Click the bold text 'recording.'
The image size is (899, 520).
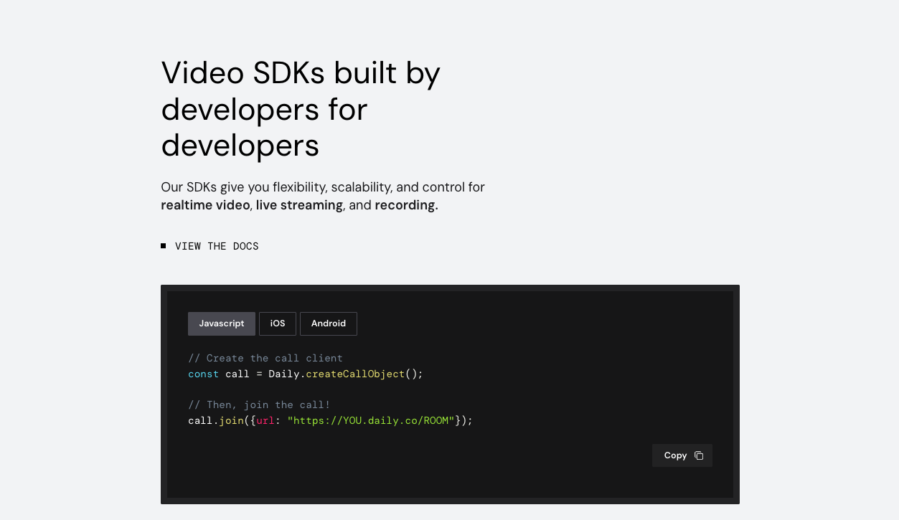coord(406,205)
